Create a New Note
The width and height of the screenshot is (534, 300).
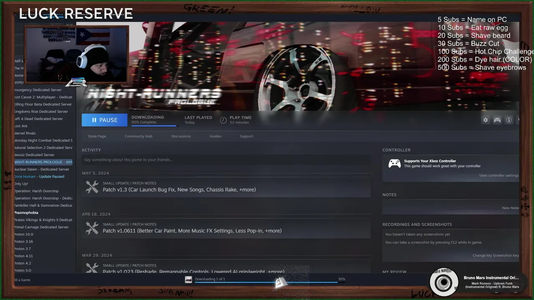510,208
